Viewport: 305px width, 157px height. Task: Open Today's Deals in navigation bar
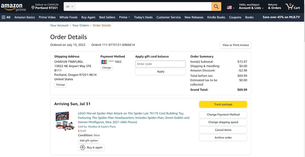click(143, 17)
